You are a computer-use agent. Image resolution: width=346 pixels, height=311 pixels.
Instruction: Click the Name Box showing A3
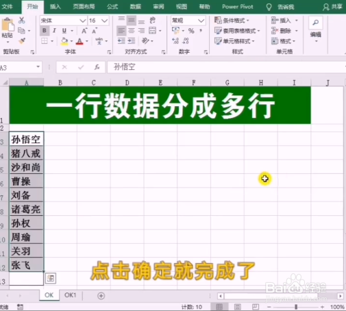click(21, 67)
